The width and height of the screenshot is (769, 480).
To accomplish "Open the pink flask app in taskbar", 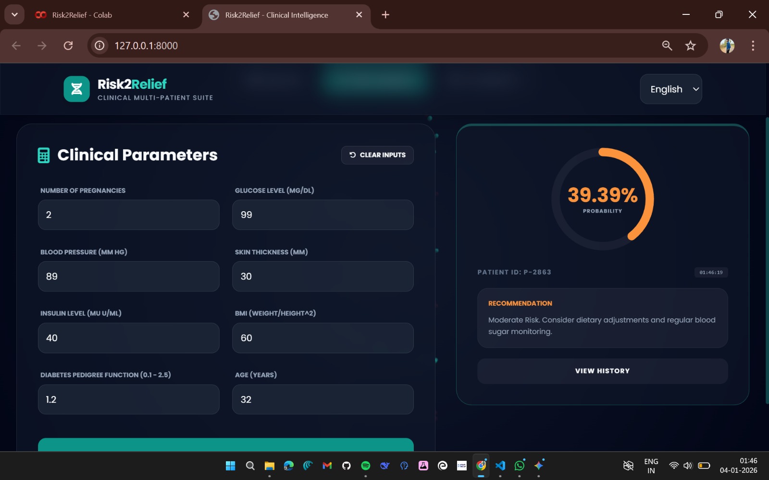I will click(x=423, y=466).
